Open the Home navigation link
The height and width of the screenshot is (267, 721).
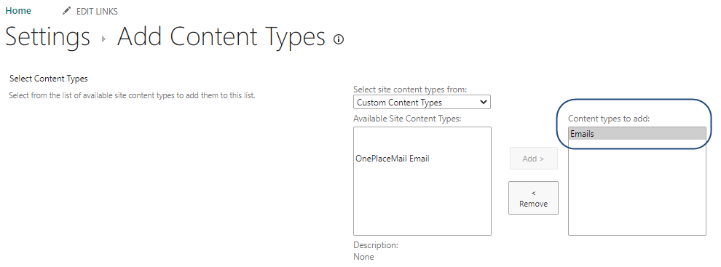click(18, 11)
